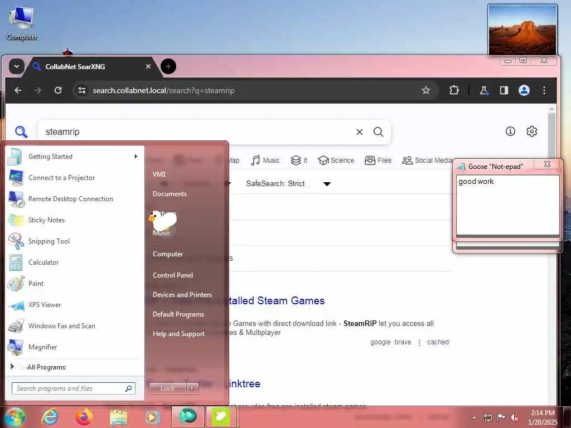This screenshot has height=428, width=571.
Task: Switch to the Desktop Goose taskbar app
Action: [x=221, y=417]
